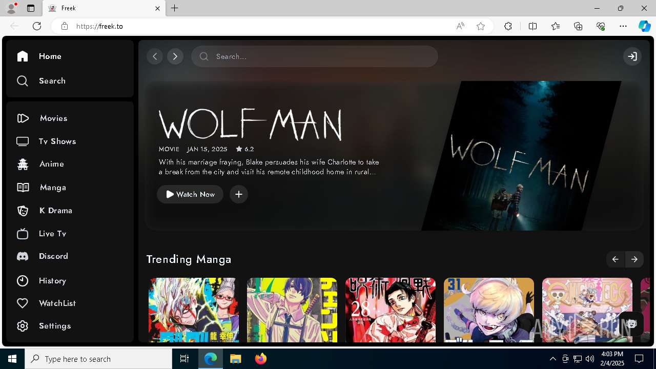Viewport: 656px width, 369px height.
Task: Focus the Search... input field
Action: point(315,56)
